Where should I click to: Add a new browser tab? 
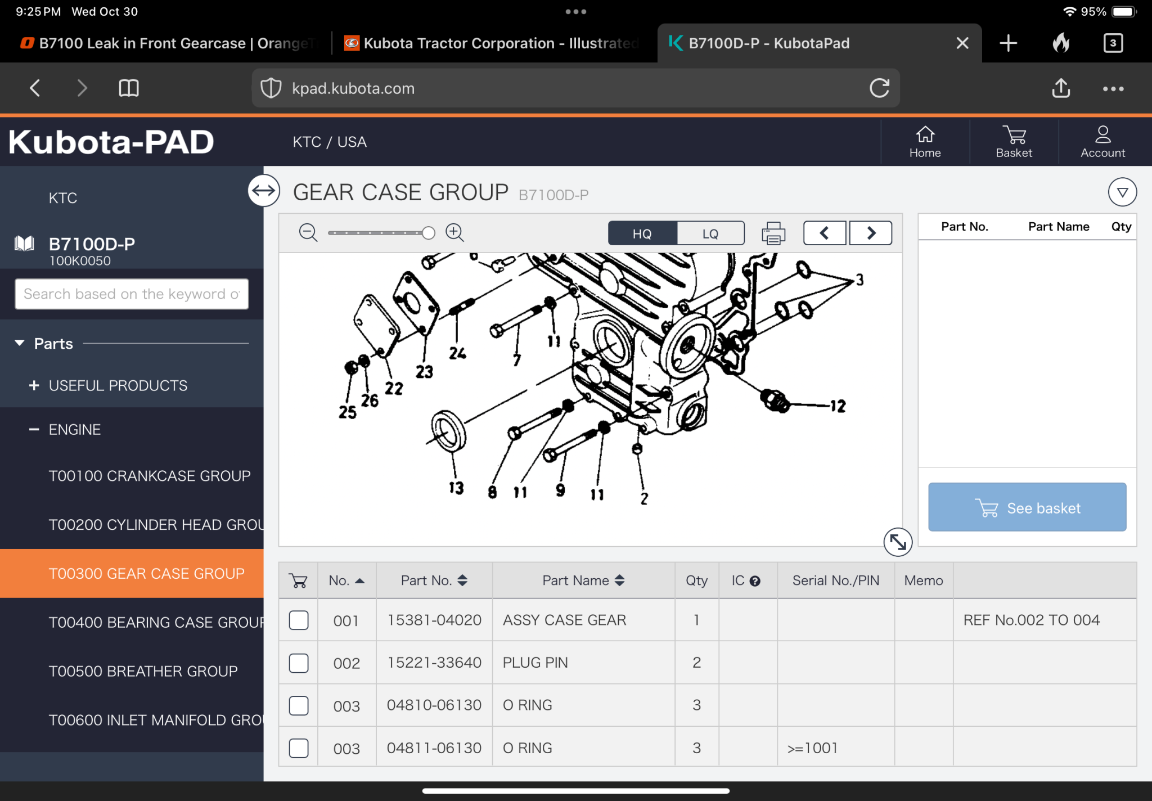(1008, 43)
